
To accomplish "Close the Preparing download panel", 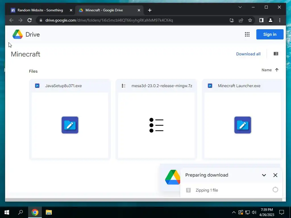I will pos(275,175).
